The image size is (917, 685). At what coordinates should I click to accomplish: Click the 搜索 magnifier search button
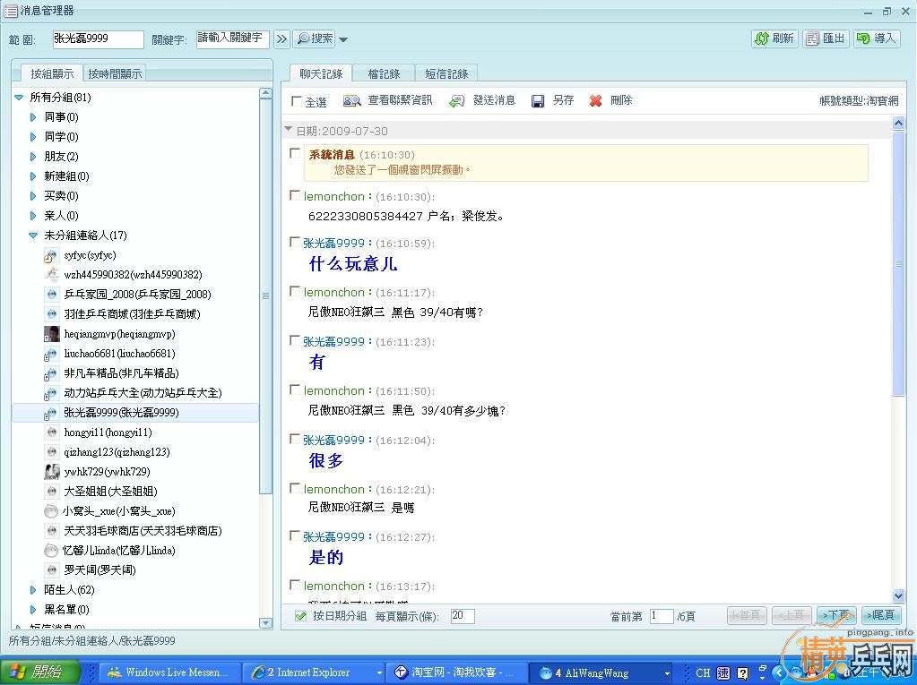tap(314, 39)
